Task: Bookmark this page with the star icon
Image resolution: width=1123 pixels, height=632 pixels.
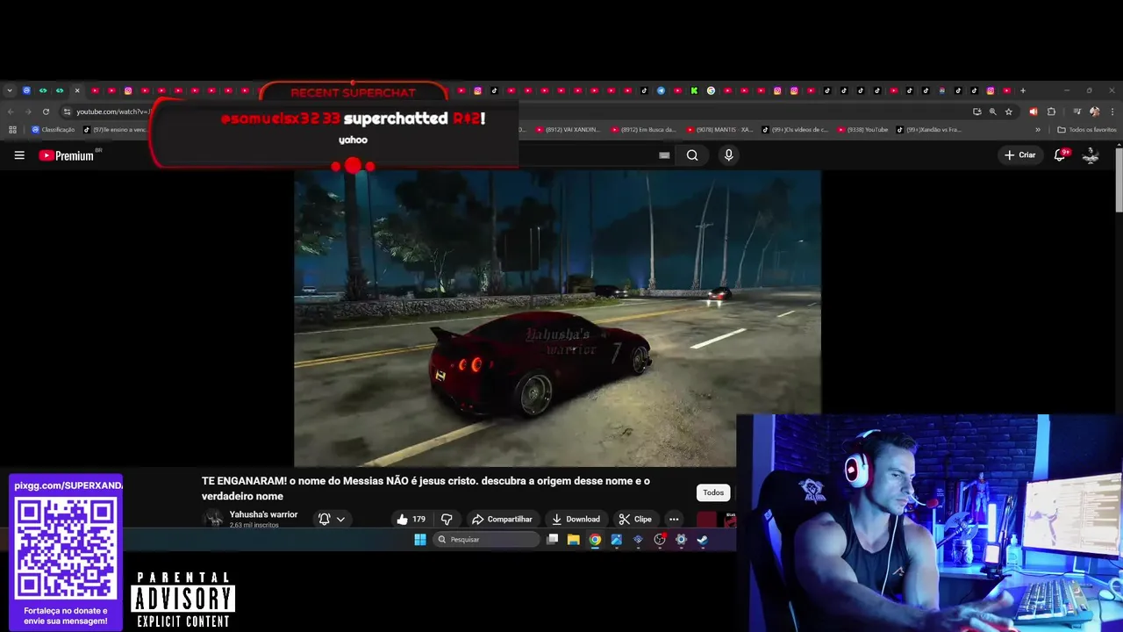Action: (x=1009, y=111)
